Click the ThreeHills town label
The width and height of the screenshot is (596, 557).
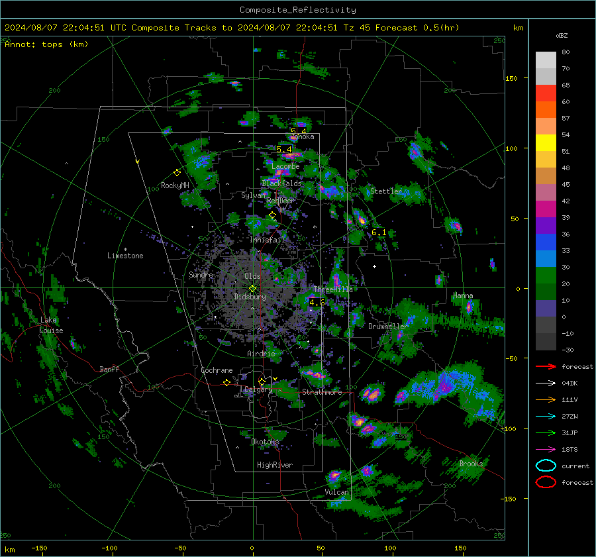[333, 289]
